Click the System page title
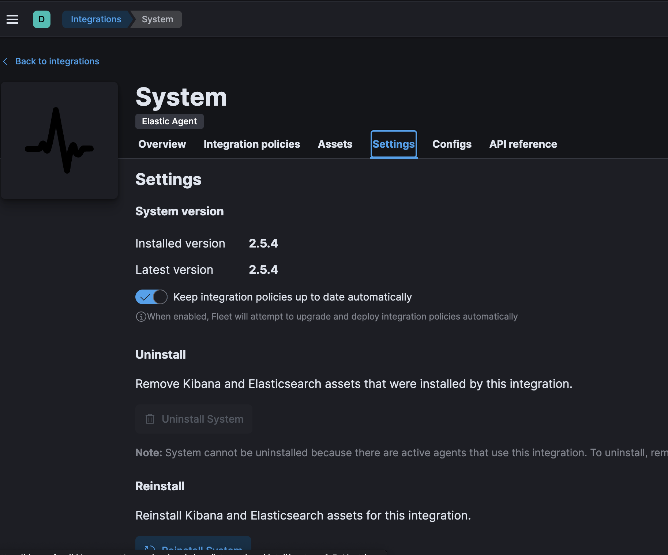The width and height of the screenshot is (668, 555). click(x=181, y=97)
